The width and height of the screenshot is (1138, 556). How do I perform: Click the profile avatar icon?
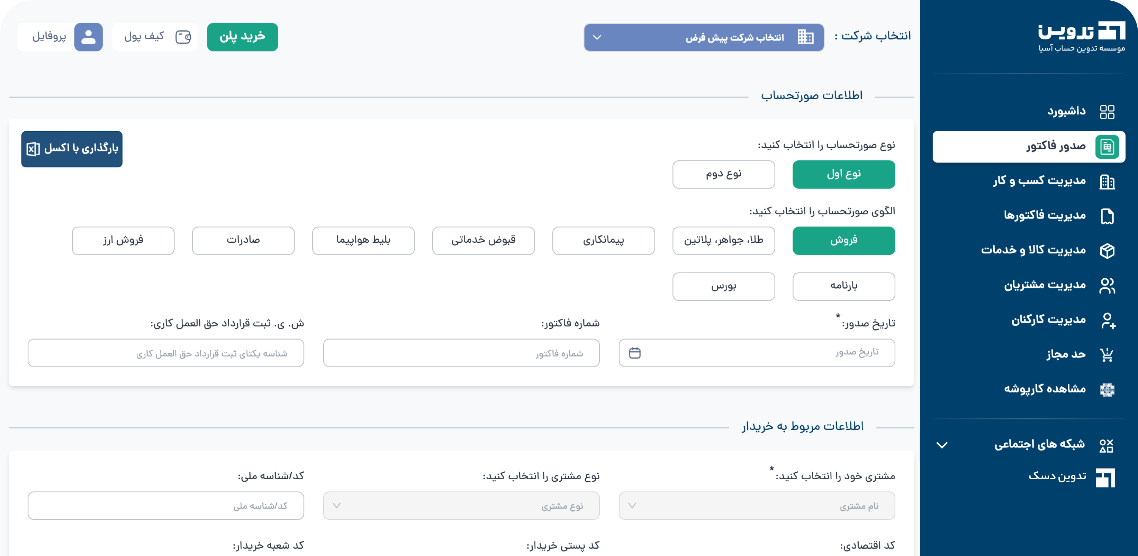88,37
